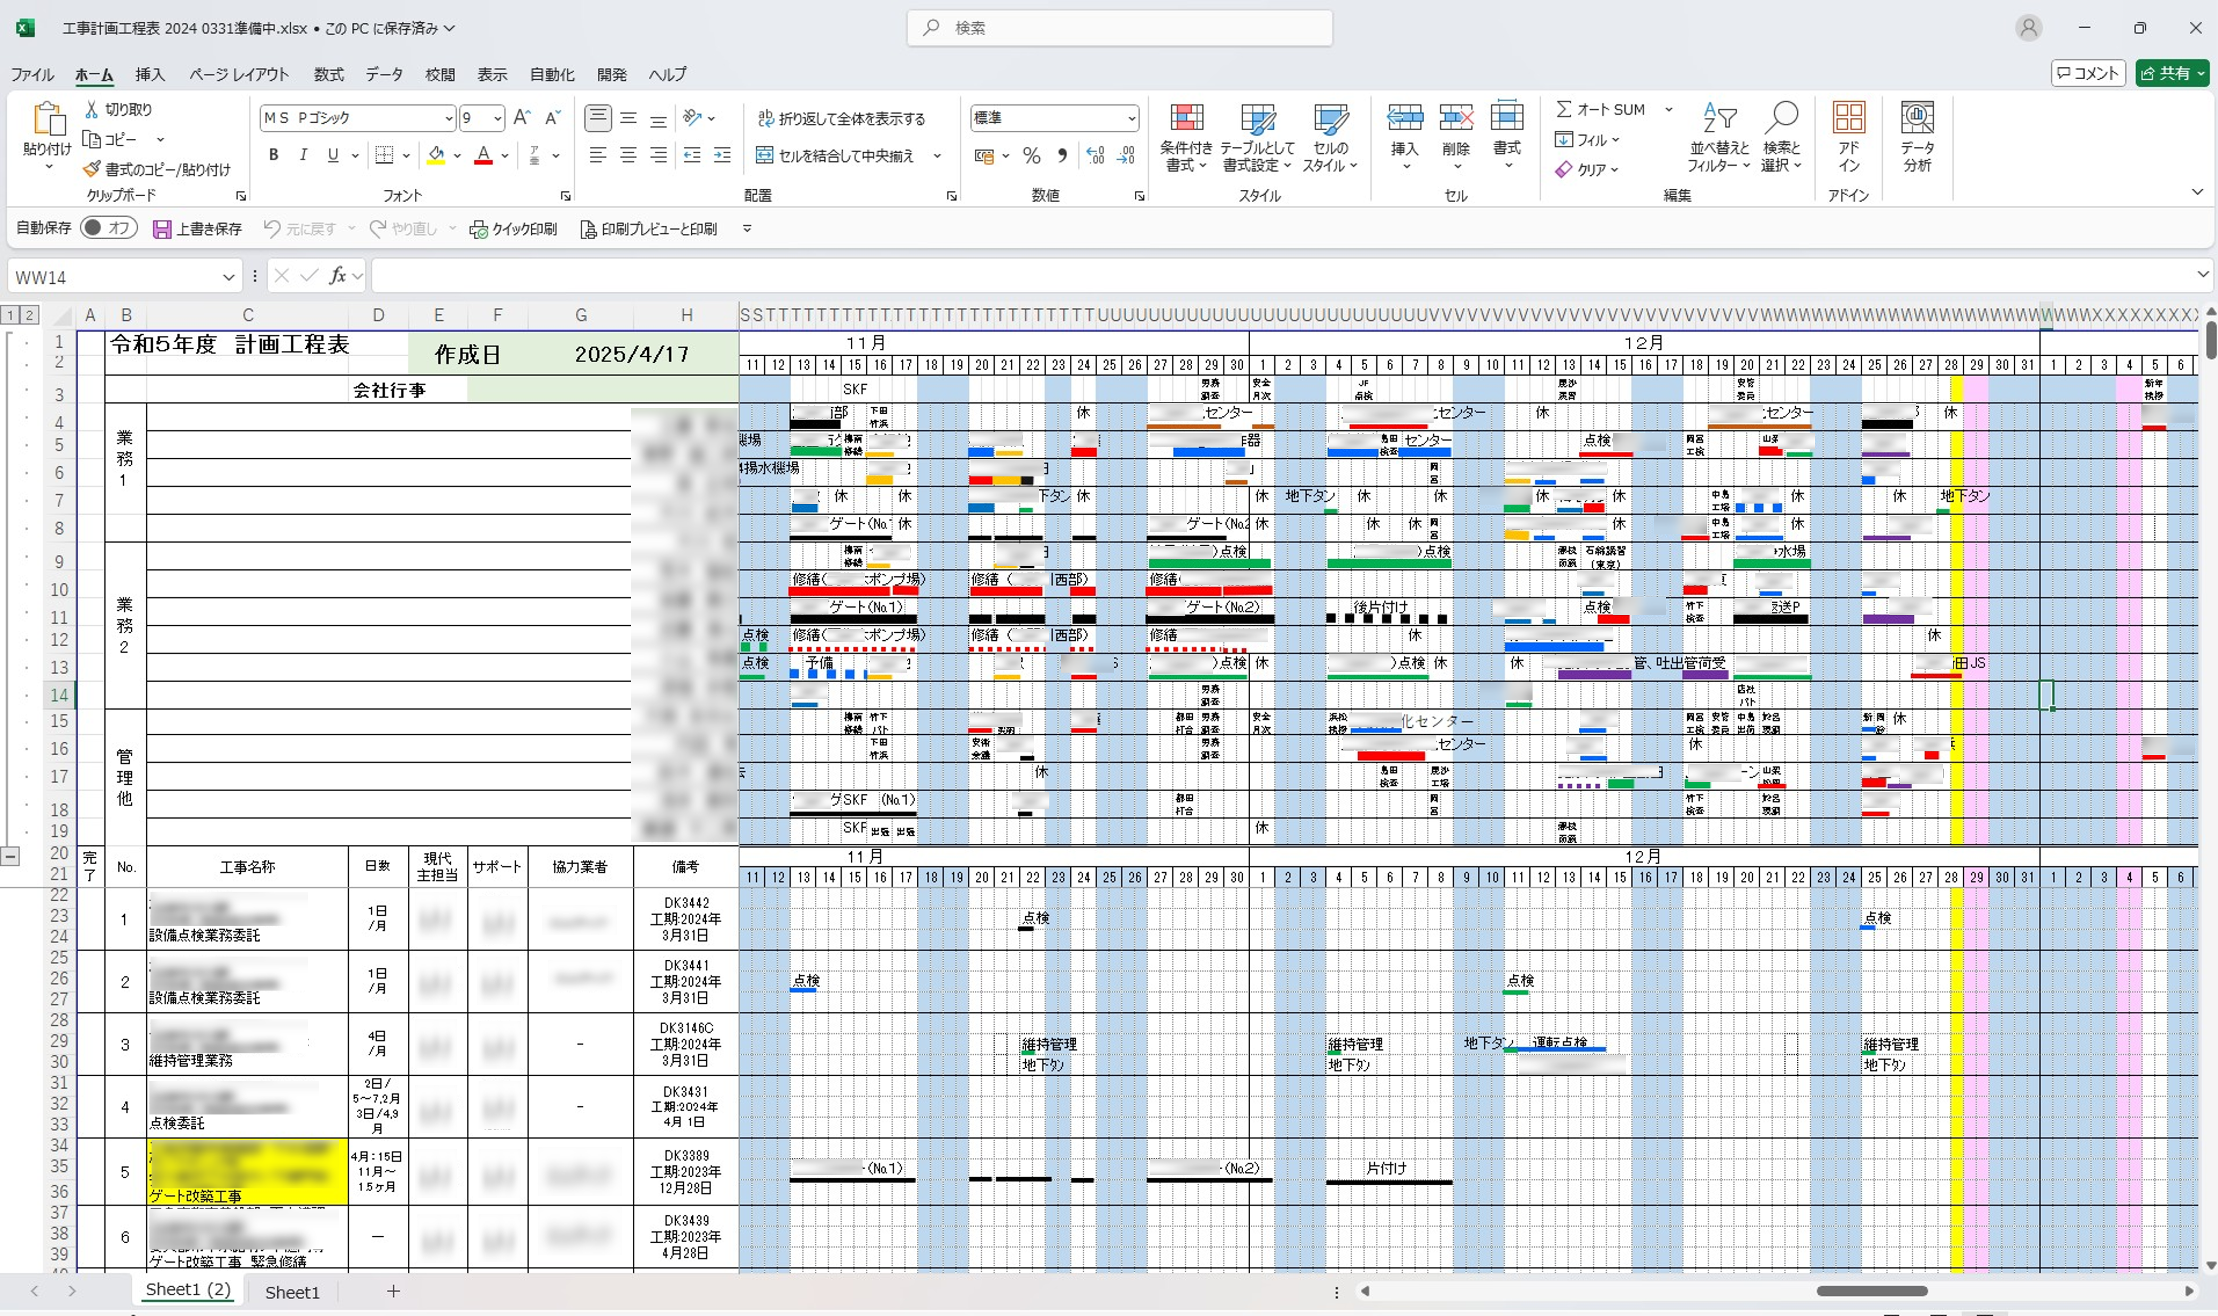2218x1316 pixels.
Task: Click the Increase Decimal icon
Action: click(x=1096, y=156)
